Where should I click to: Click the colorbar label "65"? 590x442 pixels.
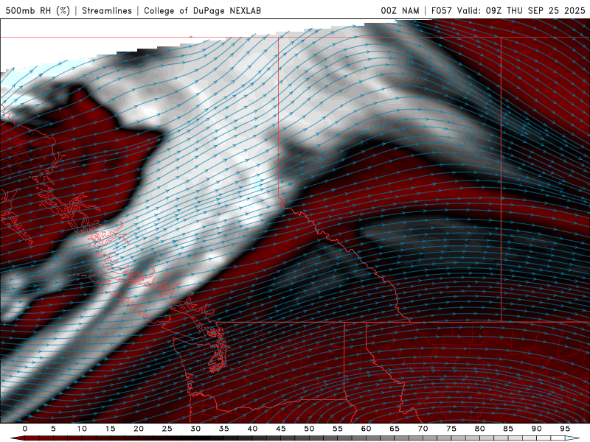395,429
